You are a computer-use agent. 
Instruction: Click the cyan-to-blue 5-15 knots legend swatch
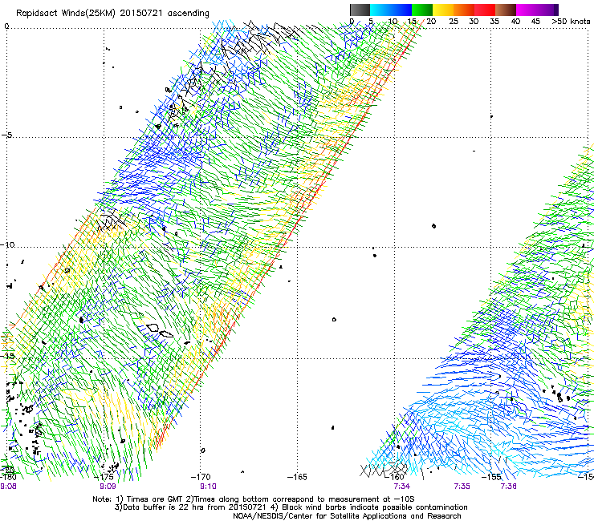click(x=391, y=10)
